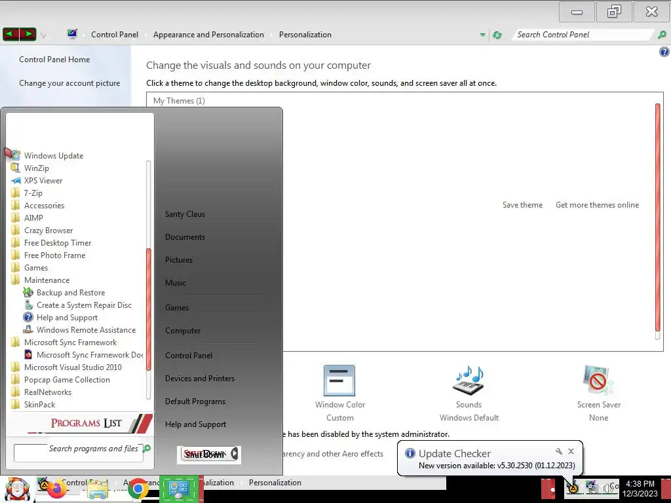Click the Search programs and files box
Screen dimensions: 671x503
pos(79,453)
